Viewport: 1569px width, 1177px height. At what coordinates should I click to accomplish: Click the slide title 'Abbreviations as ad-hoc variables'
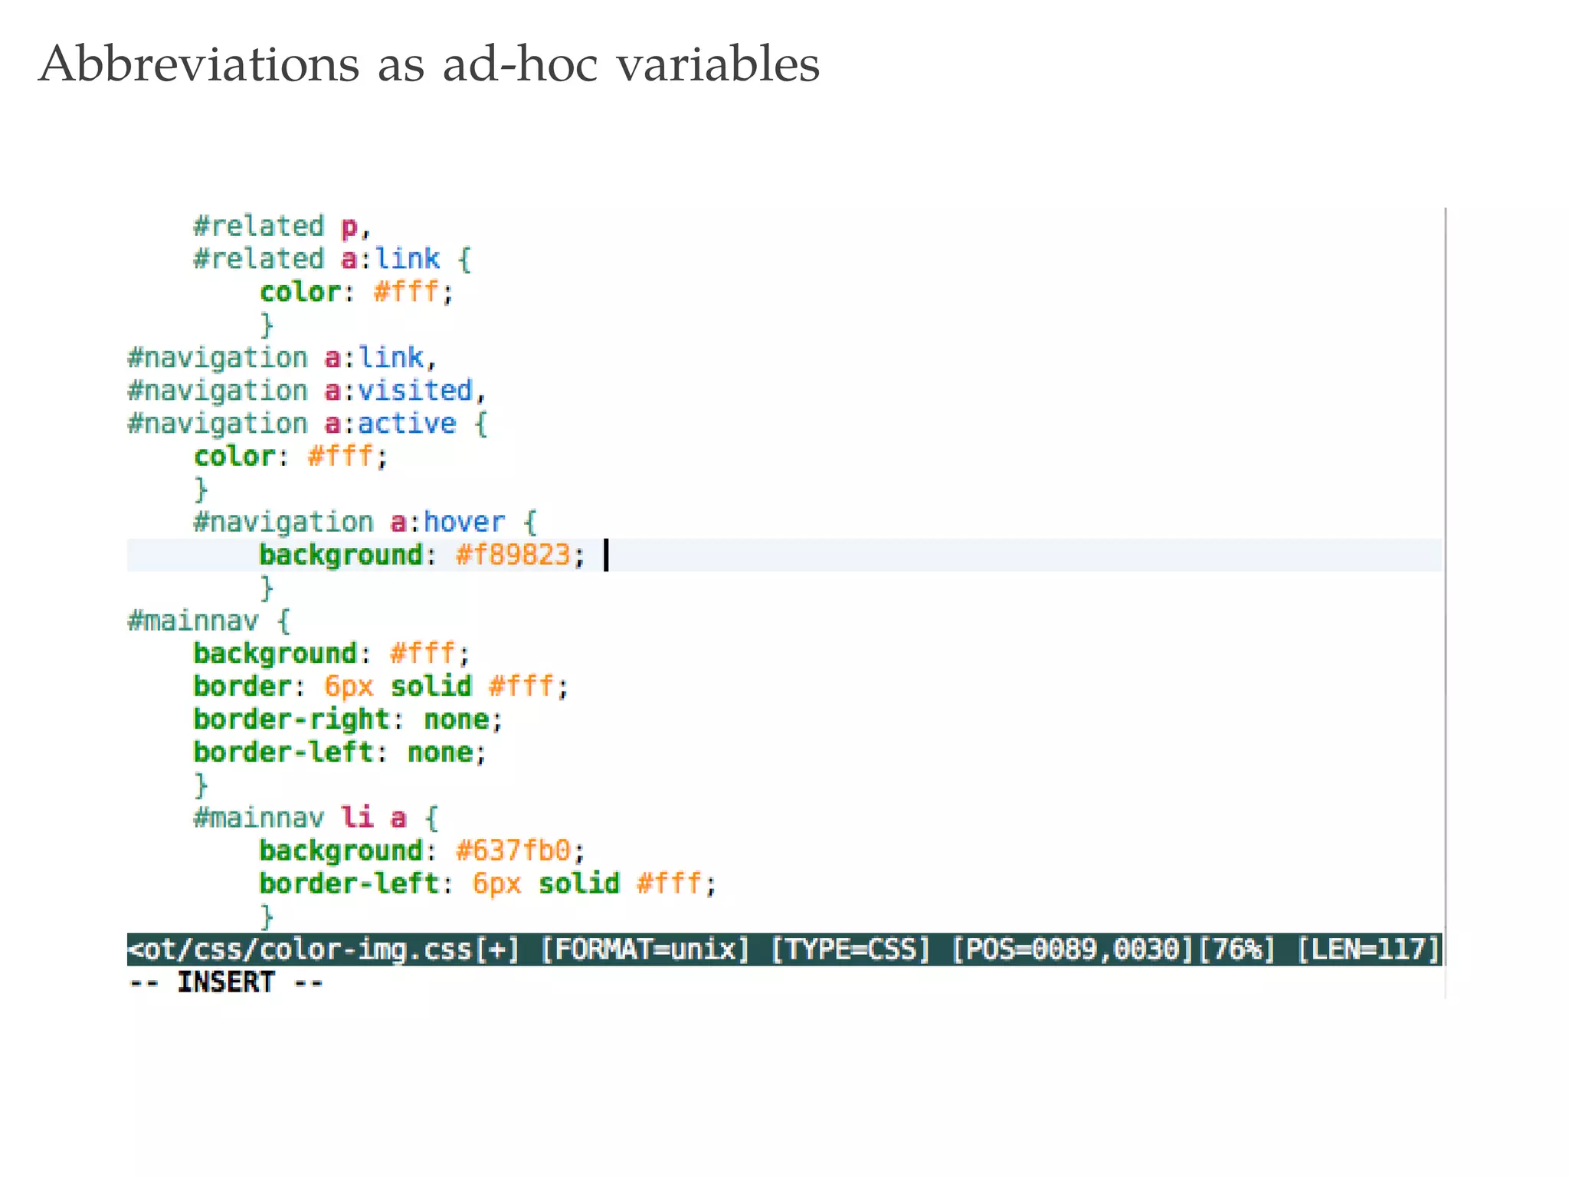click(429, 64)
